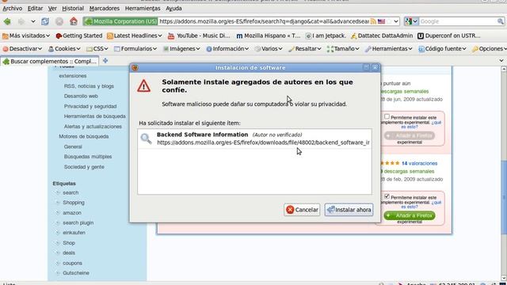
Task: Uncheck experimental install checkbox in lower listing
Action: click(x=387, y=196)
